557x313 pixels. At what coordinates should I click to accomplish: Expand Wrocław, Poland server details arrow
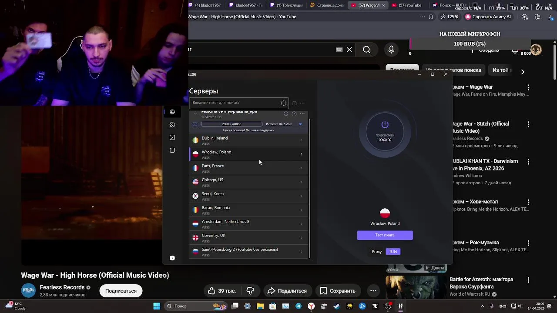point(302,154)
